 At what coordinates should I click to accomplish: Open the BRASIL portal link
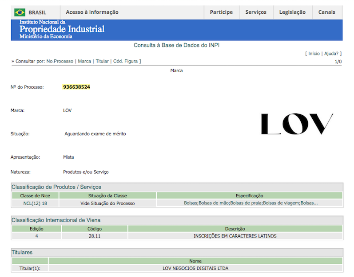37,12
